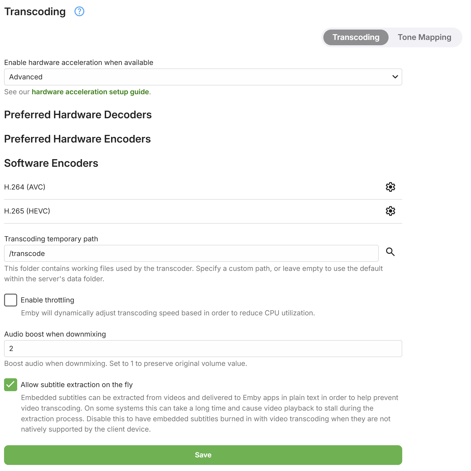
Task: Open H.264 (AVC) encoder settings gear
Action: click(x=390, y=187)
